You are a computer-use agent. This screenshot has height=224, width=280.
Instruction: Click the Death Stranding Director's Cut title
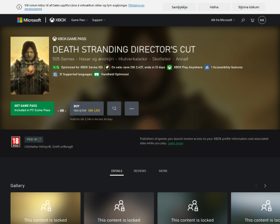[x=124, y=50]
